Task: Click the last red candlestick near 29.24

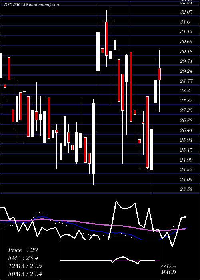Action: pyautogui.click(x=159, y=74)
